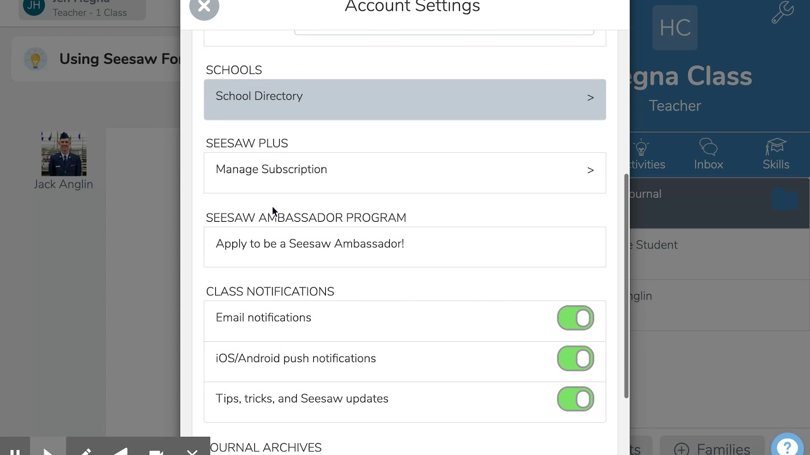810x455 pixels.
Task: Select Jack Anglin's student photo
Action: [64, 154]
